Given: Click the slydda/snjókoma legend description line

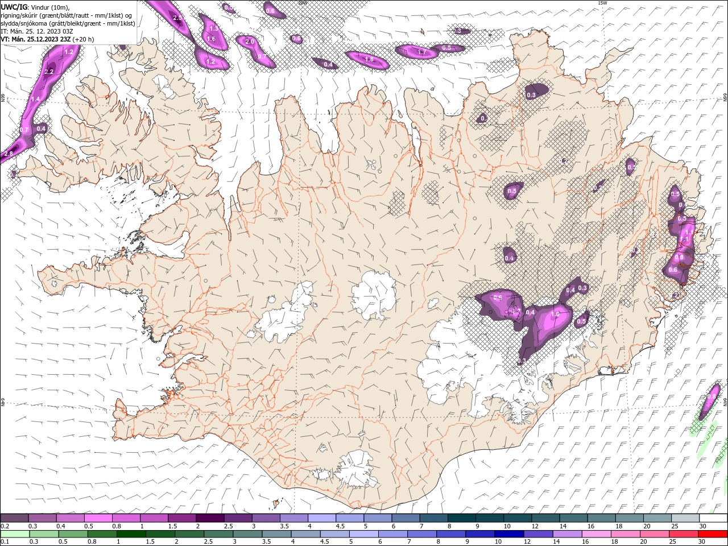Looking at the screenshot, I should tap(68, 23).
